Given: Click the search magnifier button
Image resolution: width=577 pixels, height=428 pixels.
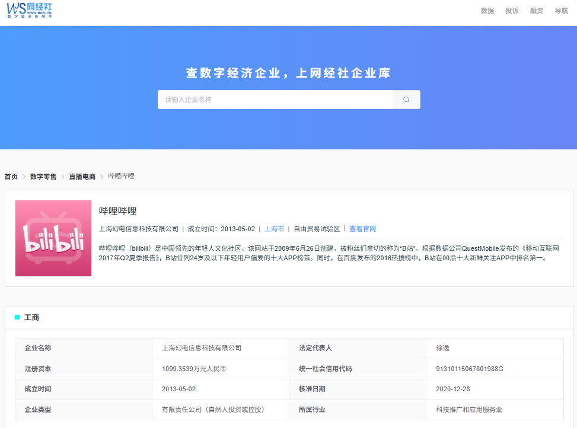Looking at the screenshot, I should click(x=406, y=100).
